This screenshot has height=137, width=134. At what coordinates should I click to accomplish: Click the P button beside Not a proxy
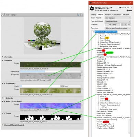(x=125, y=25)
